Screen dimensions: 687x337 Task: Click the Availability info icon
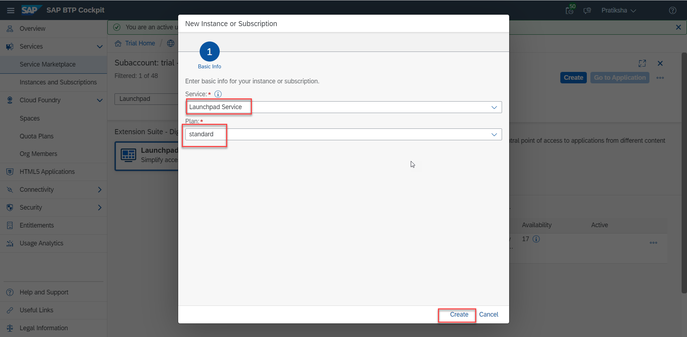click(536, 239)
